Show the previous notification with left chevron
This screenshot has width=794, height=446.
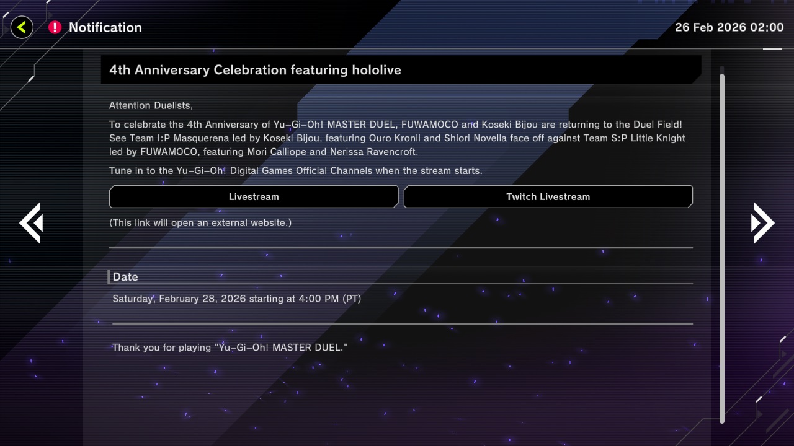point(30,222)
